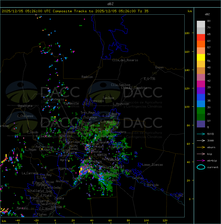221x224 pixels.
Task: Select the Ramblon map label
Action: 87,77
